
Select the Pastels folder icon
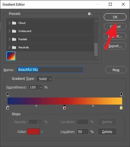[x=14, y=39]
